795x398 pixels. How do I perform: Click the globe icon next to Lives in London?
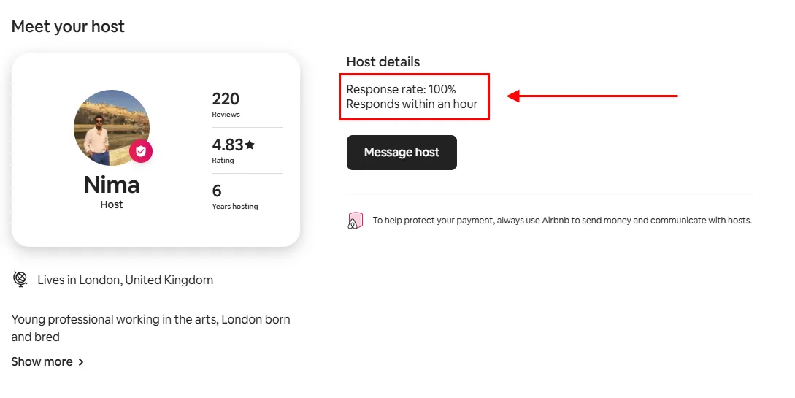[x=20, y=280]
